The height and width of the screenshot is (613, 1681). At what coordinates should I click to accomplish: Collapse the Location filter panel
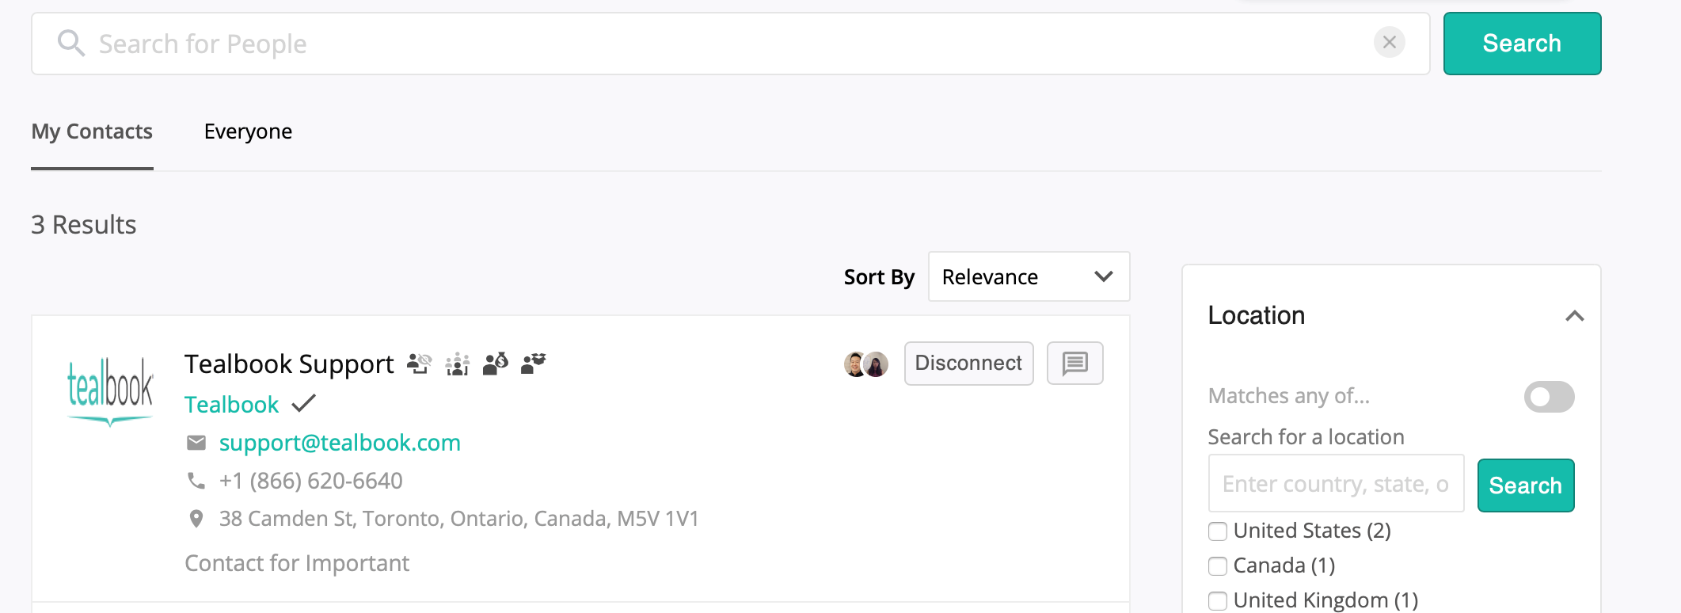coord(1574,316)
